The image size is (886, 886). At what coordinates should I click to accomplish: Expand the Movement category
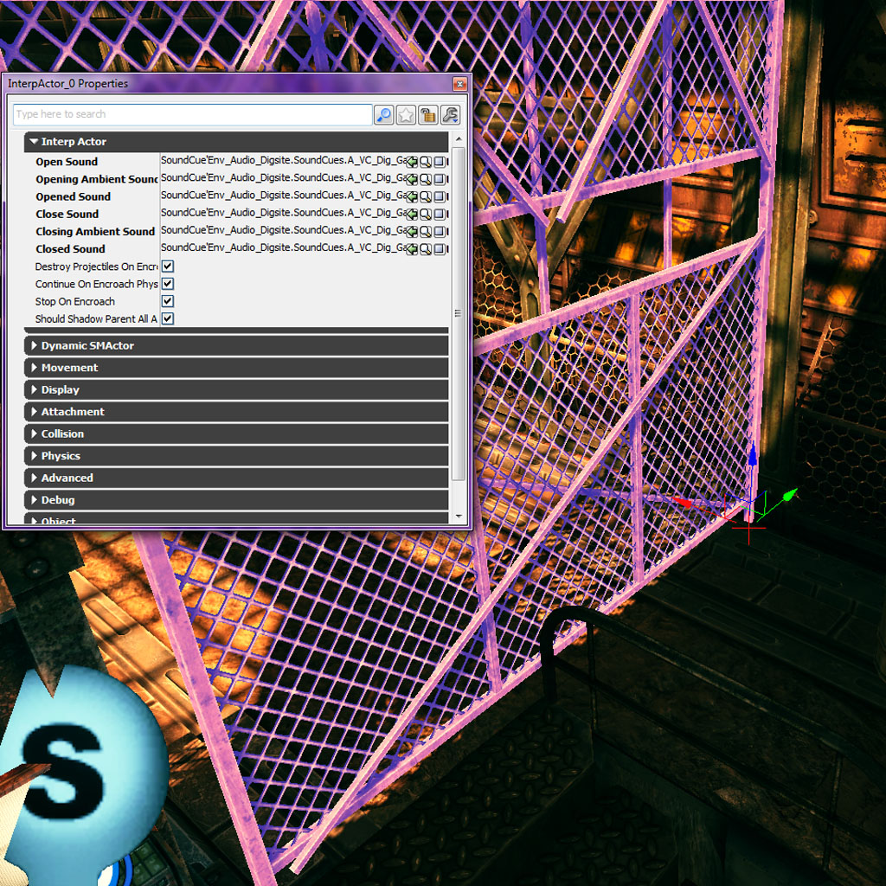point(34,367)
